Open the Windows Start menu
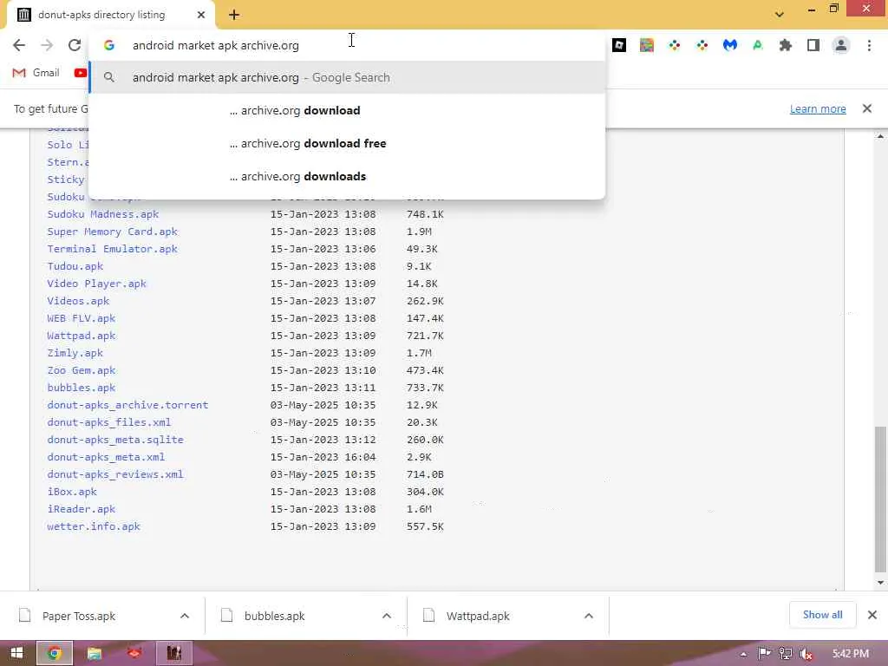Image resolution: width=888 pixels, height=666 pixels. coord(16,653)
